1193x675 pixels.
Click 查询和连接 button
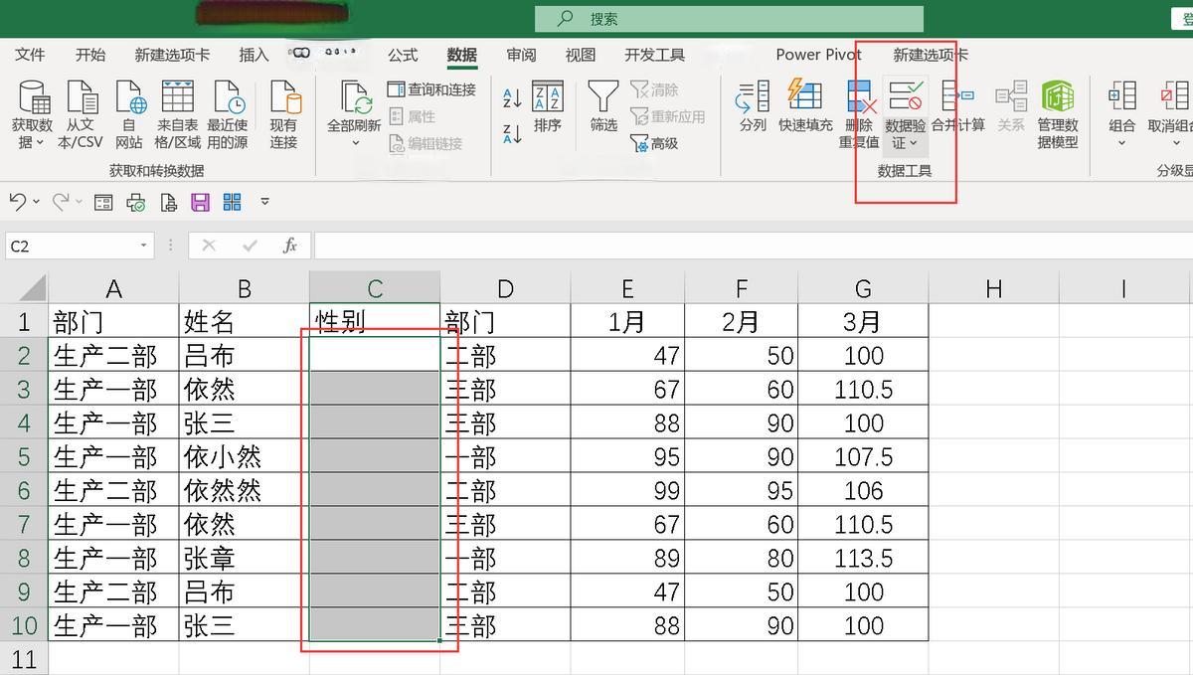click(432, 89)
